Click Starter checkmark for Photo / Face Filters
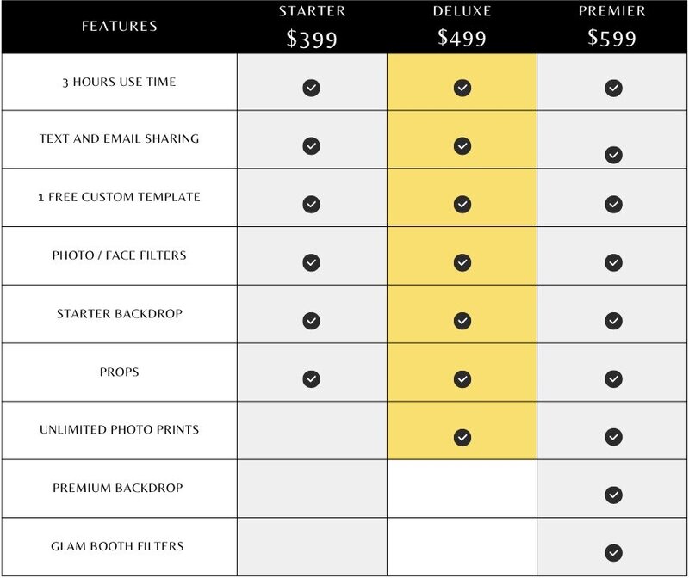Viewport: 689px width, 578px height. point(311,262)
